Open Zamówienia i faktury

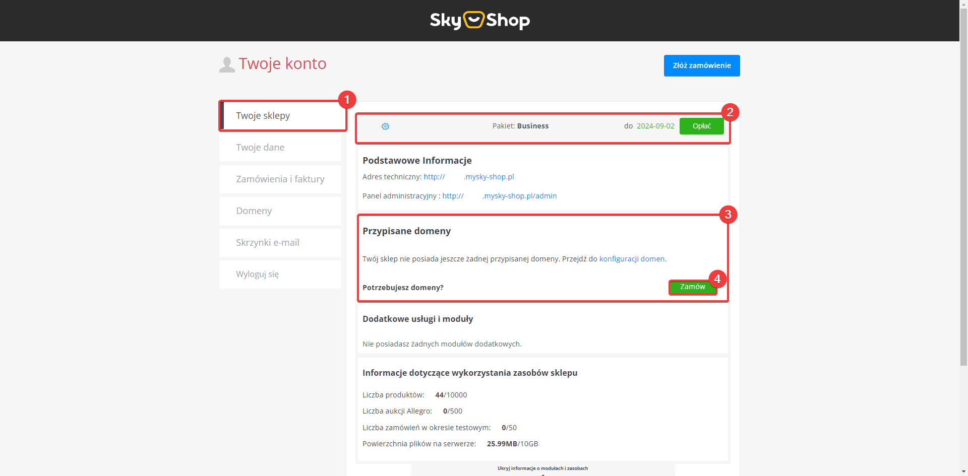(280, 179)
